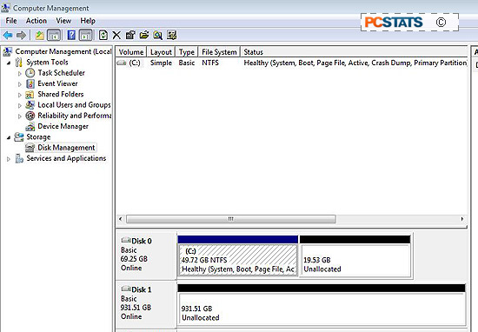This screenshot has height=332, width=478.
Task: Select the (C:) 49.72 GB NTFS partition
Action: 238,256
